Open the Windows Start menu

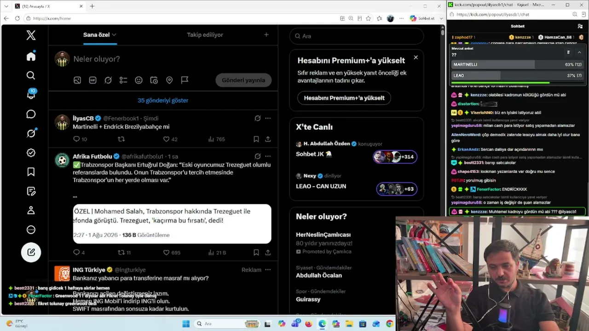[186, 324]
